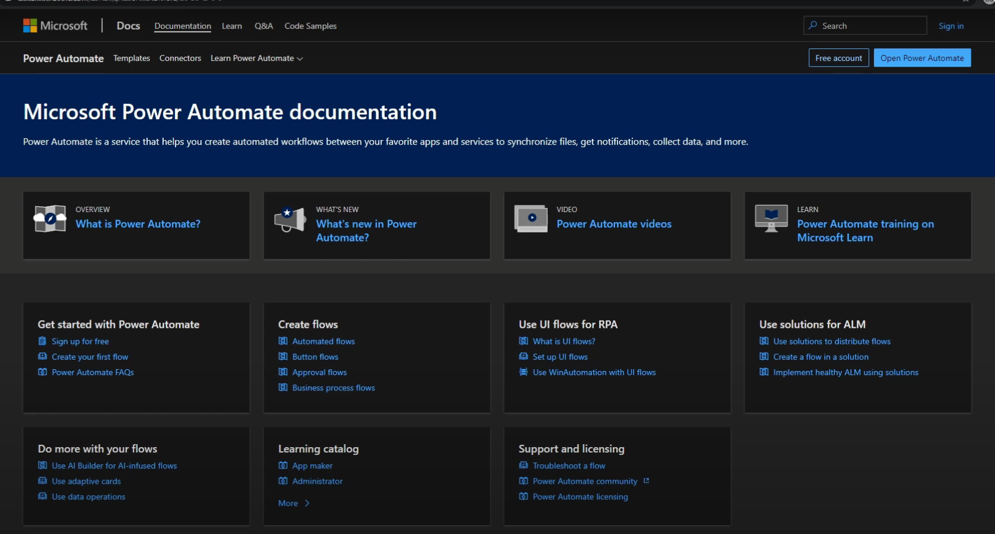Click icon beside Administrator link
Viewport: 995px width, 534px height.
pyautogui.click(x=283, y=480)
